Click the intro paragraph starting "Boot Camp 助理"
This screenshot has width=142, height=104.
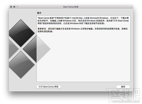point(83,21)
